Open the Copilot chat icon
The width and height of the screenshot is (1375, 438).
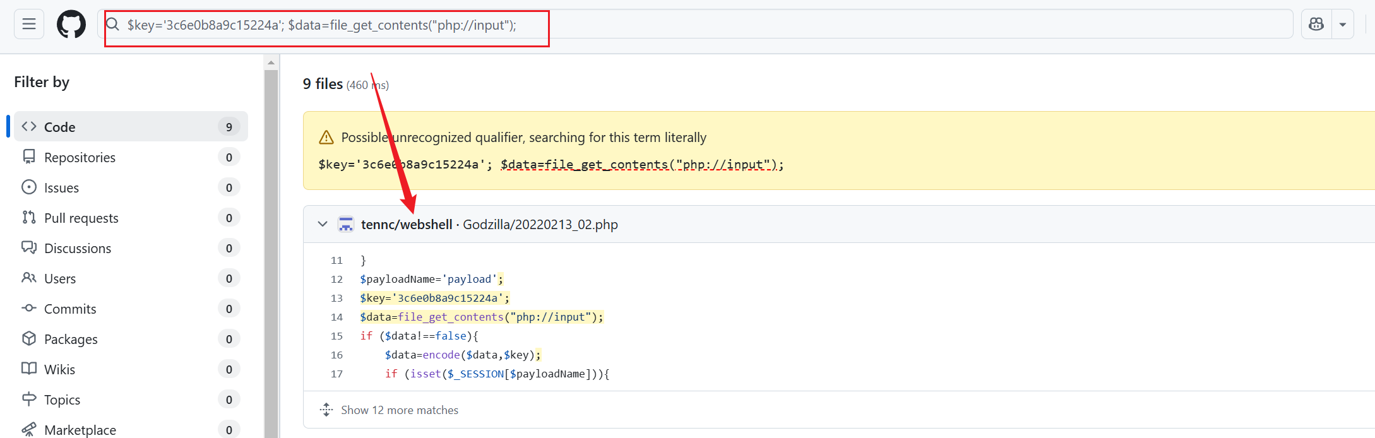[x=1316, y=25]
